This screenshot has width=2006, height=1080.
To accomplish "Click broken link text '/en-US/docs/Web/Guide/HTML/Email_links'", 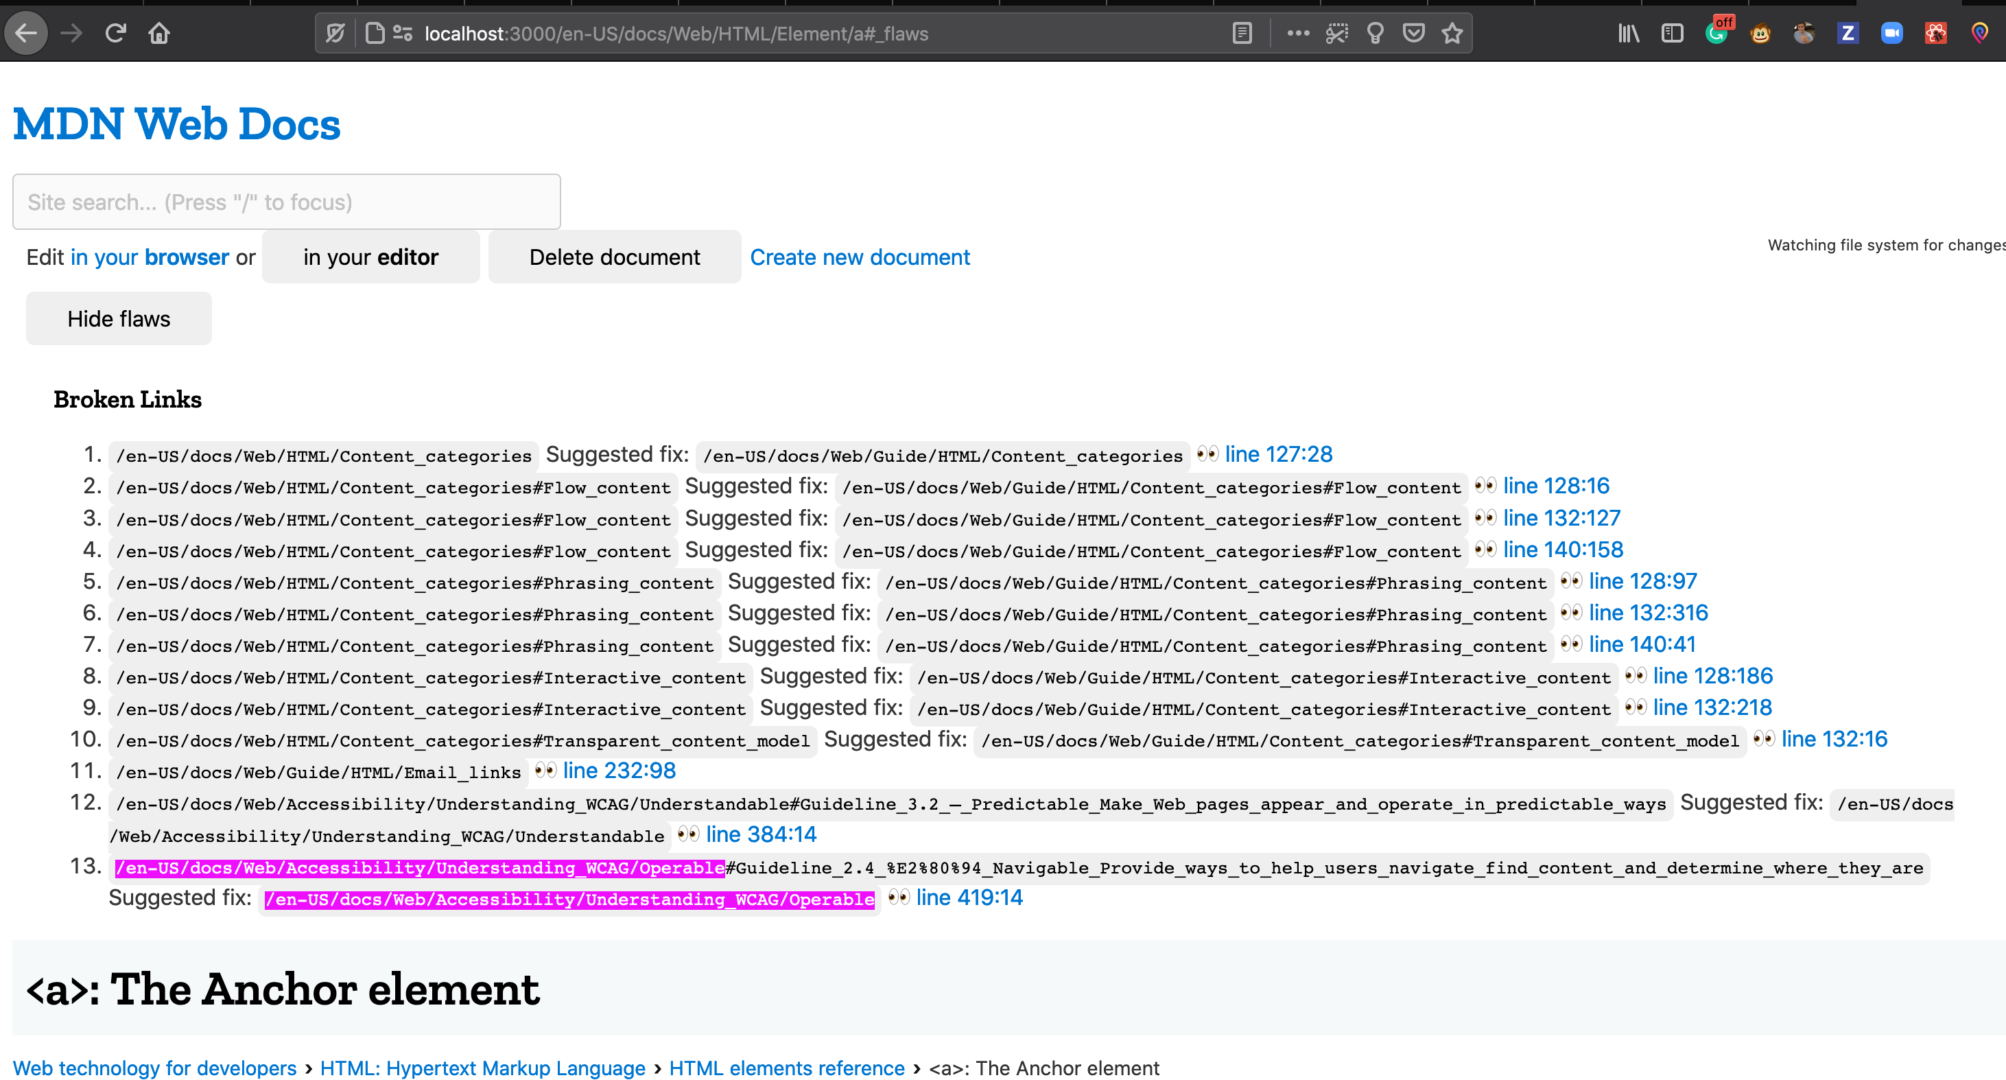I will 318,773.
